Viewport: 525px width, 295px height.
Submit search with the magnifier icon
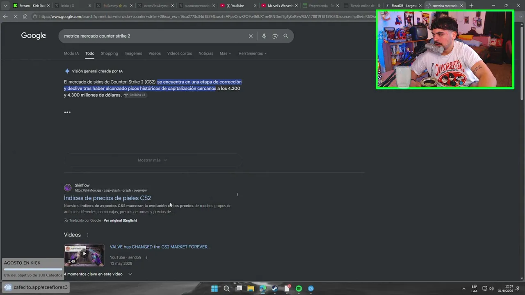tap(286, 36)
